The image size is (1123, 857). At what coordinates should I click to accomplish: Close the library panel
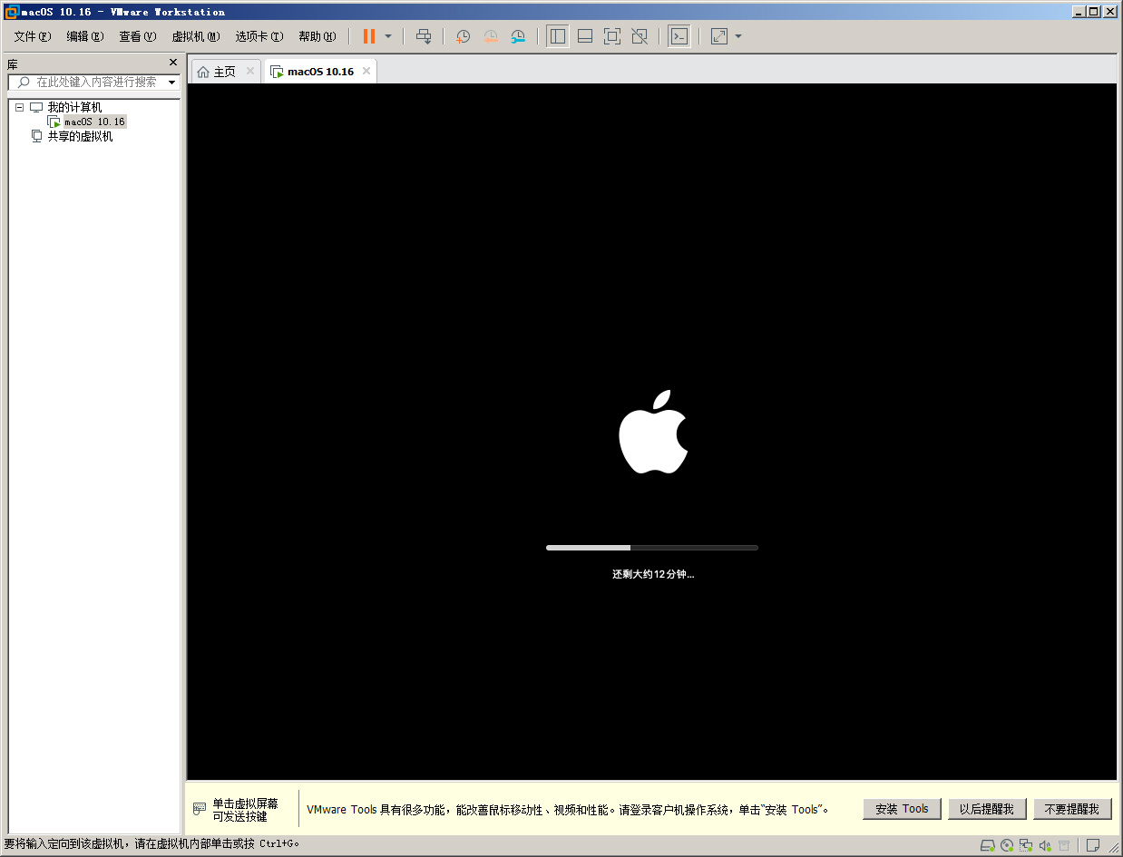click(173, 63)
